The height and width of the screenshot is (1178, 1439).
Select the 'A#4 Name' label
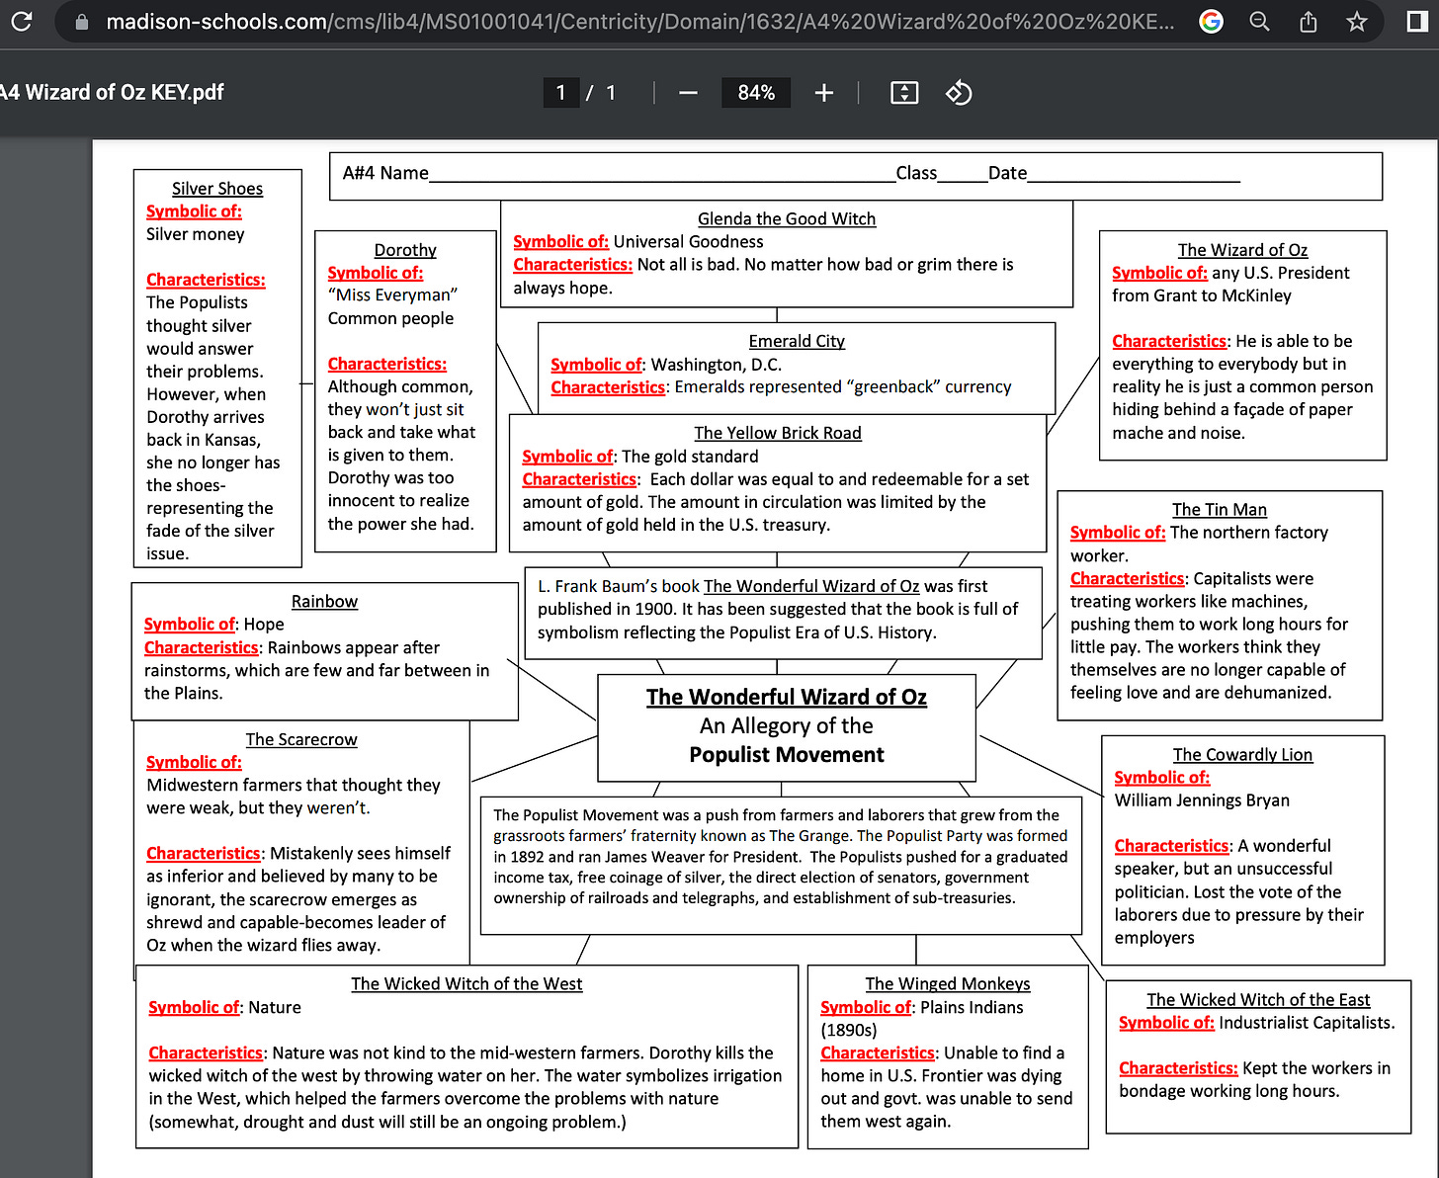(x=385, y=173)
